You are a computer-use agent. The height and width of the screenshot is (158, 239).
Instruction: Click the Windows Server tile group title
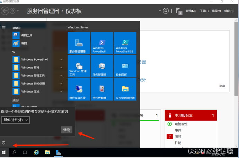click(78, 27)
